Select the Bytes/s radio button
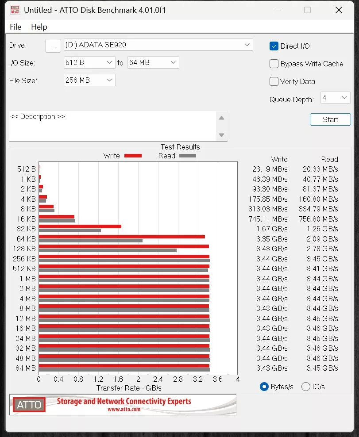359x437 pixels. tap(264, 387)
